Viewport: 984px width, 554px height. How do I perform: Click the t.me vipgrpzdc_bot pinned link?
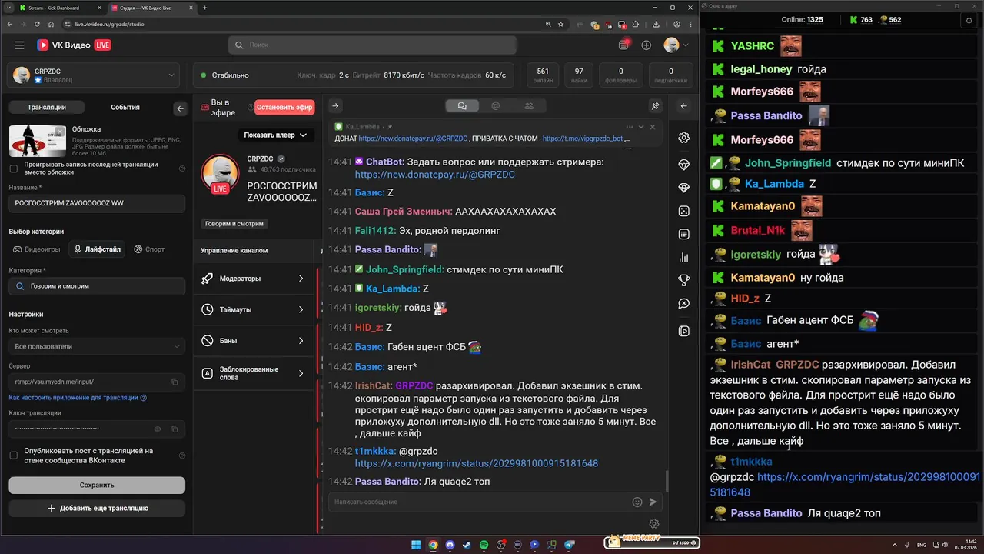(583, 138)
